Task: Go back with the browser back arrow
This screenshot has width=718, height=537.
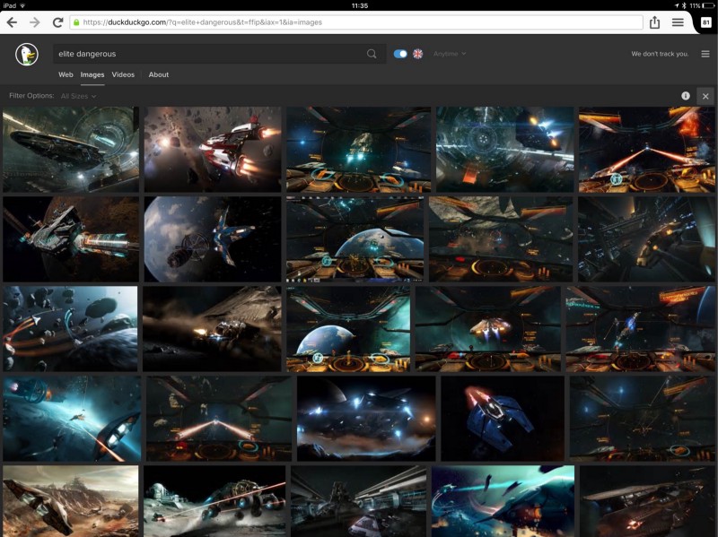Action: tap(12, 22)
